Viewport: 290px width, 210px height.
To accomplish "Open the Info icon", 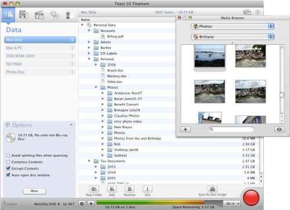I will [x=147, y=189].
